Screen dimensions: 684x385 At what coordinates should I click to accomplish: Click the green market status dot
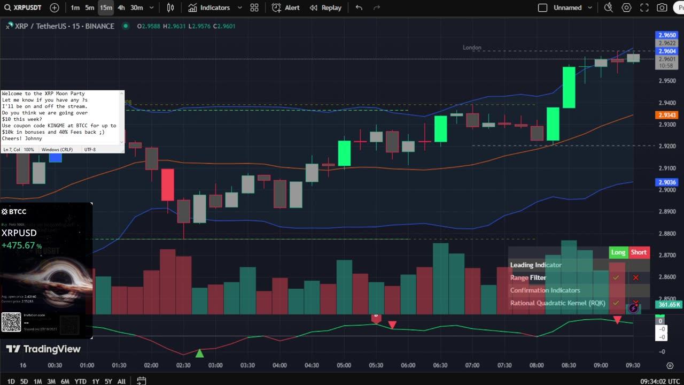click(126, 26)
